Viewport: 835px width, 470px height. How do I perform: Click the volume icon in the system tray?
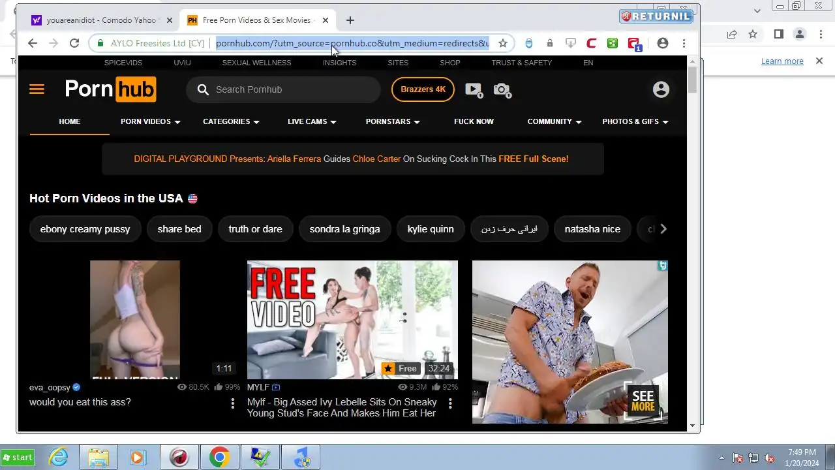pyautogui.click(x=769, y=458)
